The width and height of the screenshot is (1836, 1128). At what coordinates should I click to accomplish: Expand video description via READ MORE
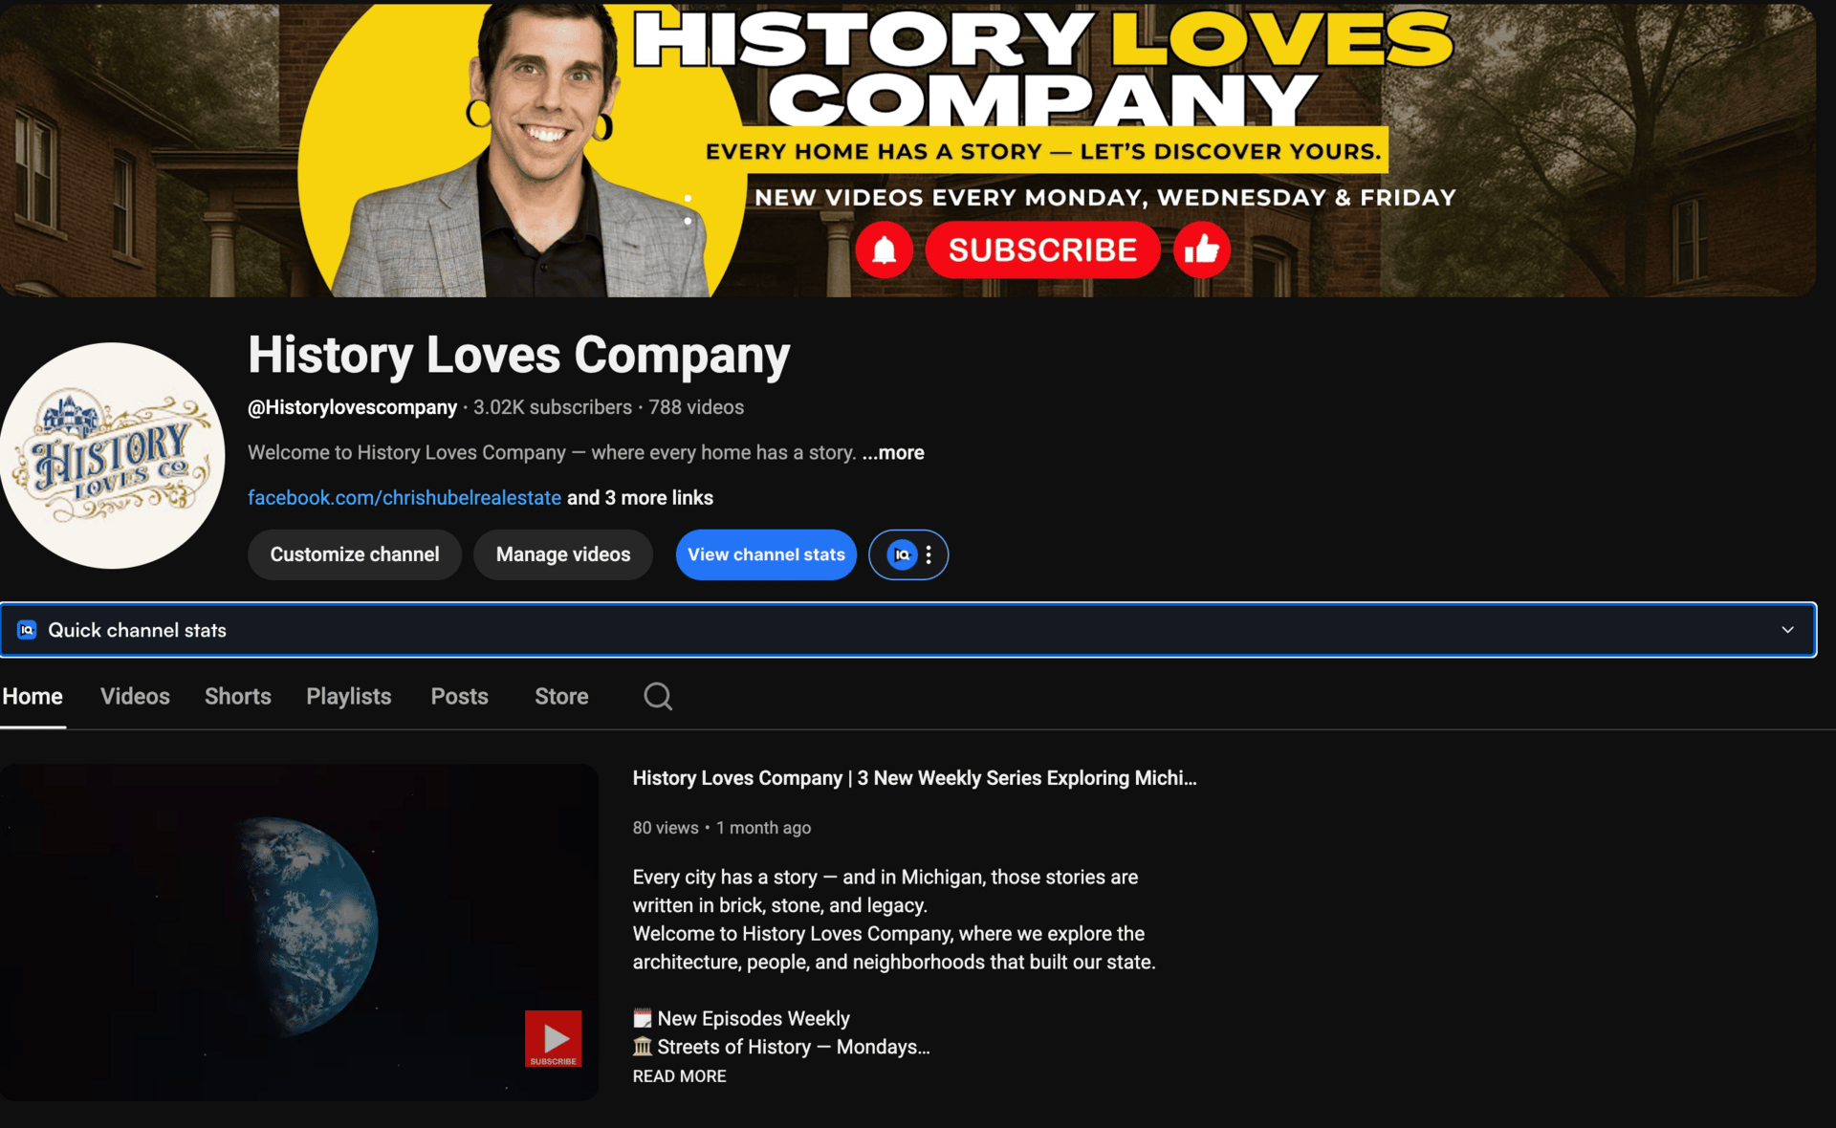click(679, 1075)
